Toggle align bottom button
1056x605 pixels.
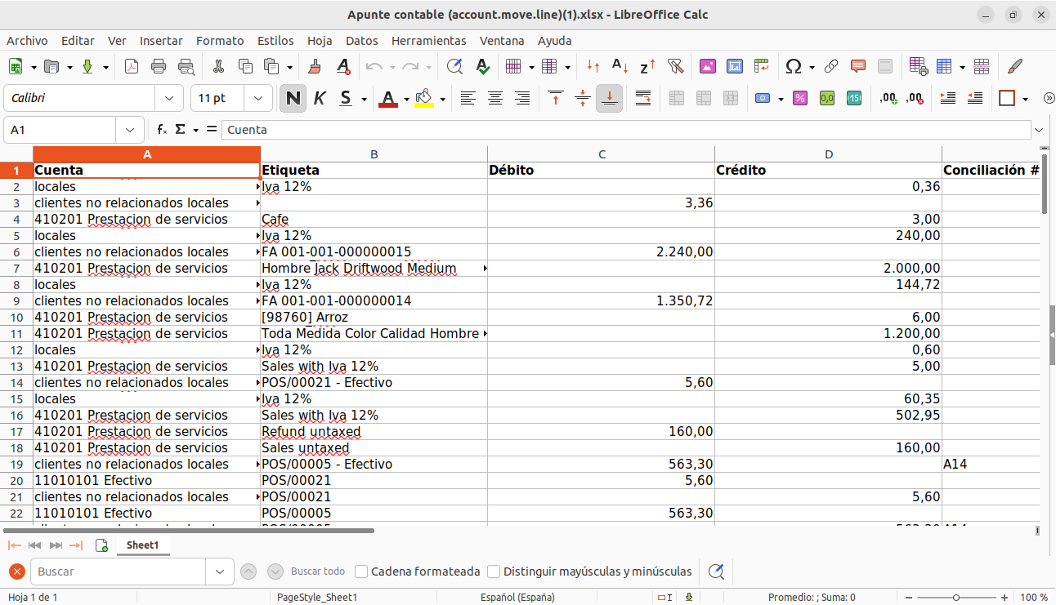click(610, 99)
